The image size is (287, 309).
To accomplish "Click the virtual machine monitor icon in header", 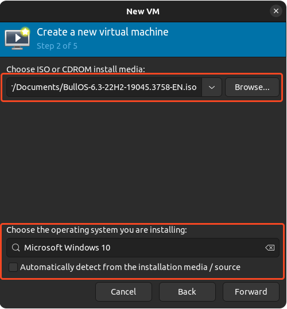I will click(x=17, y=38).
